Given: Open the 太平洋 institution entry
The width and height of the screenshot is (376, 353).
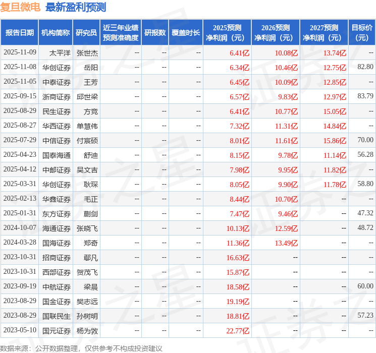Looking at the screenshot, I should click(x=60, y=52).
